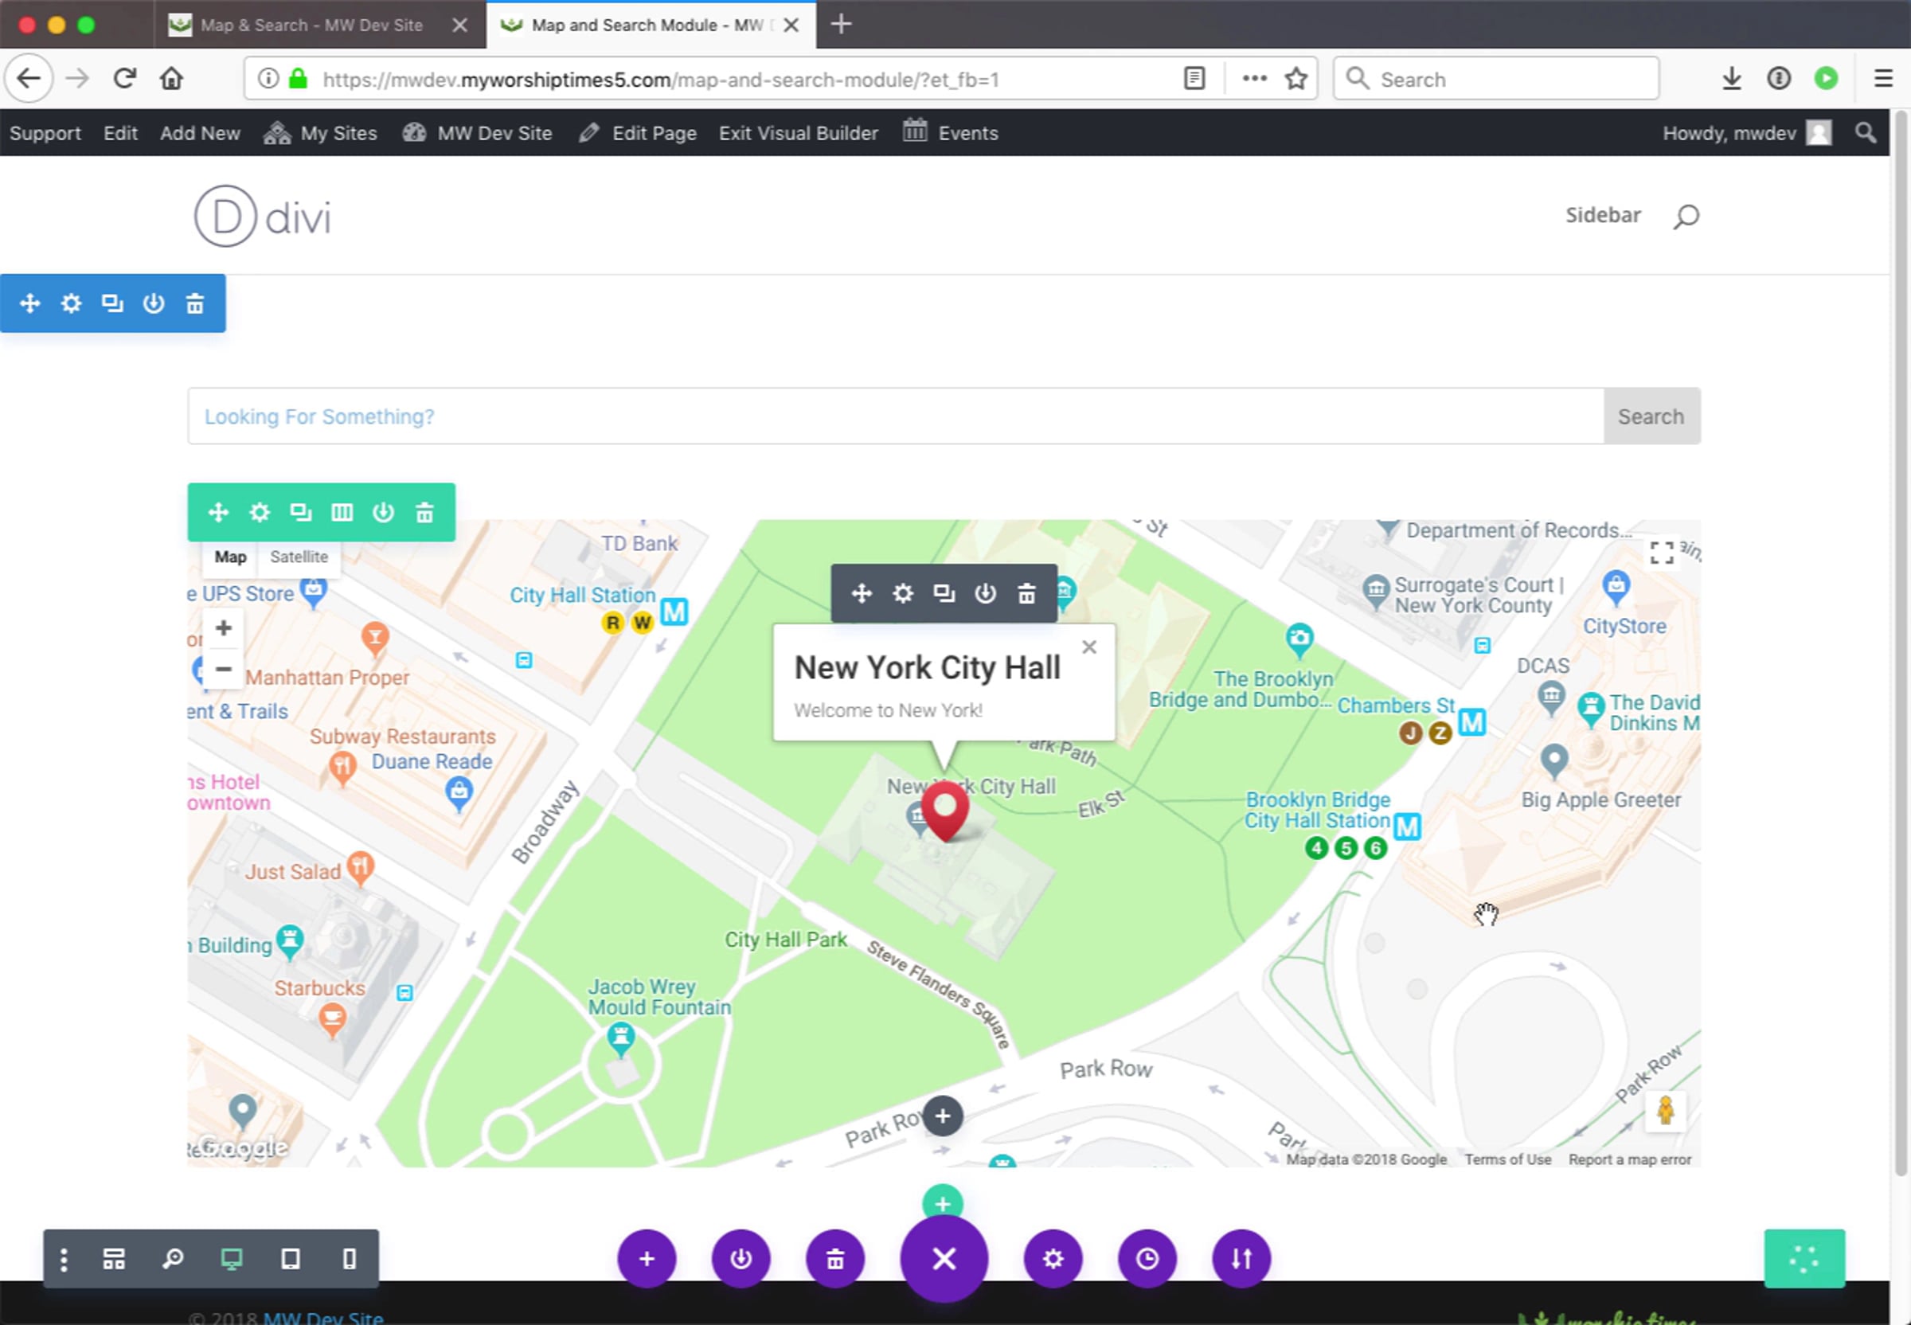The image size is (1911, 1325).
Task: Expand the bottom-left builder options dots
Action: click(64, 1260)
